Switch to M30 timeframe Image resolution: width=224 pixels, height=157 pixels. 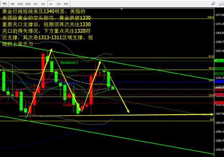click(x=28, y=4)
